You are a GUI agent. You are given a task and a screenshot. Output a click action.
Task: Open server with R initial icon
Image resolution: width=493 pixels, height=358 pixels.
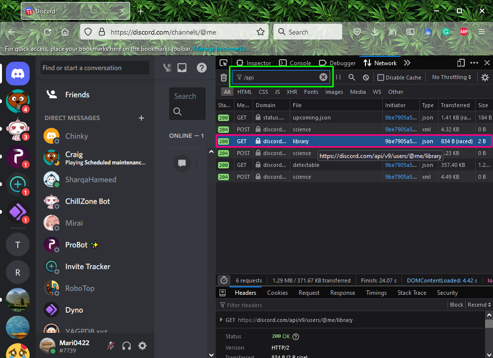point(18,272)
